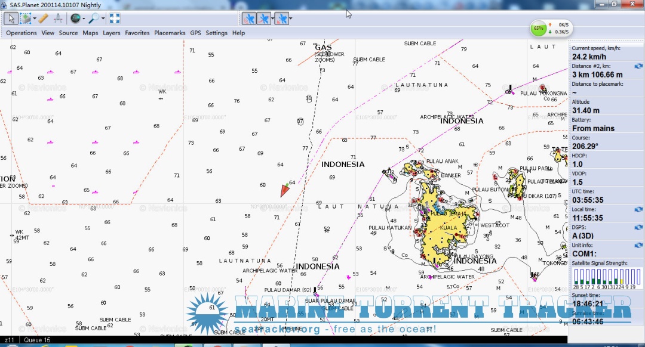Image resolution: width=645 pixels, height=347 pixels.
Task: Open the Operations menu
Action: (x=21, y=33)
